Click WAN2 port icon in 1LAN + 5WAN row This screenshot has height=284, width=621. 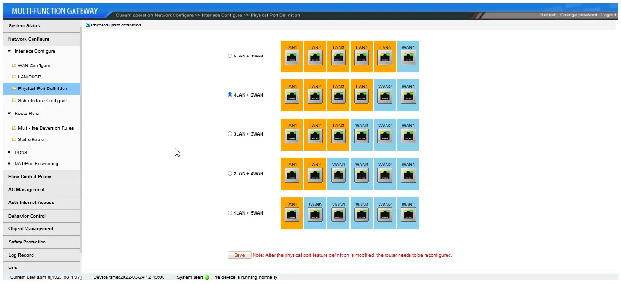(x=385, y=215)
